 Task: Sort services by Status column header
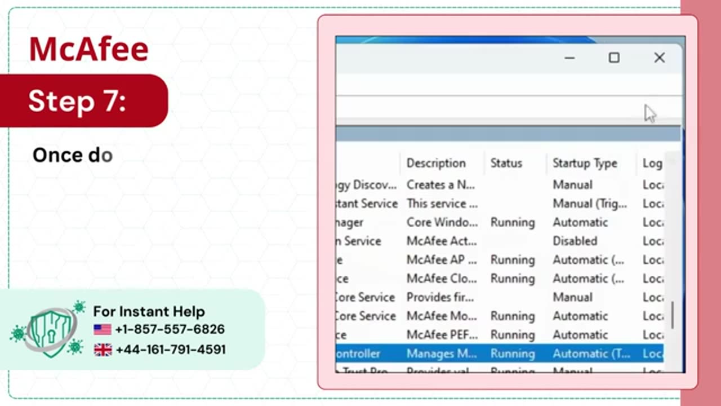506,163
